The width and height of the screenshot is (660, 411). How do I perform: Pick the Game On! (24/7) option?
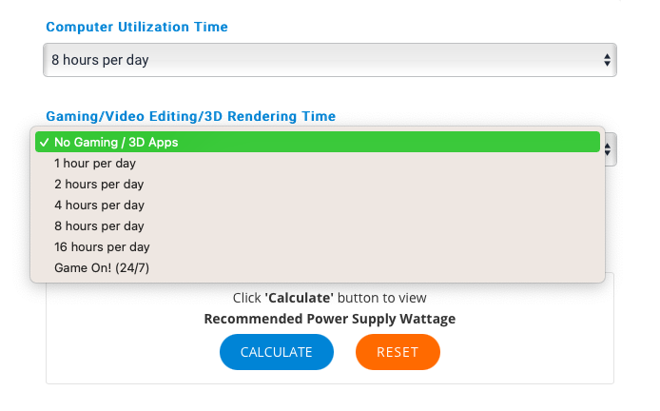tap(102, 268)
